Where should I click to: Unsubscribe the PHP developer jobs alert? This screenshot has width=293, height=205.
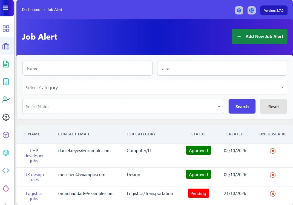(x=273, y=151)
